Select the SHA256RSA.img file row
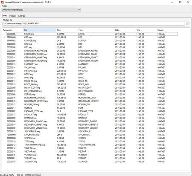The height and width of the screenshot is (176, 192). [x=92, y=135]
